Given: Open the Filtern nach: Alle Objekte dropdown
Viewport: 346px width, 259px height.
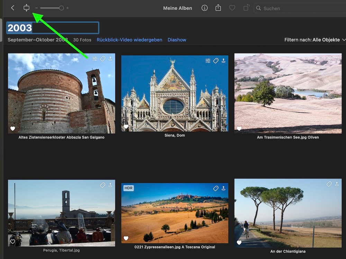Looking at the screenshot, I should pyautogui.click(x=315, y=40).
